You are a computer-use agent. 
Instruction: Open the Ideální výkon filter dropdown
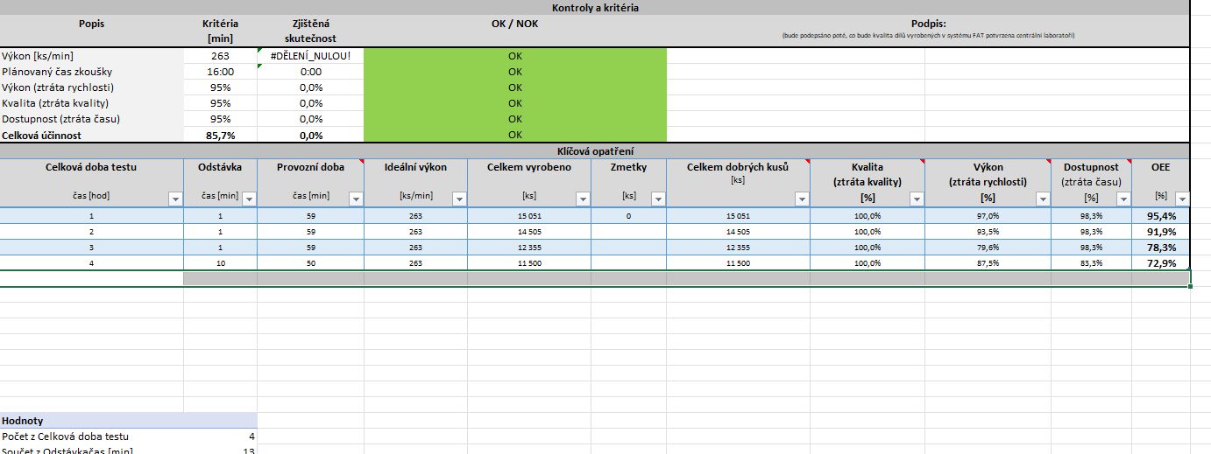[x=458, y=199]
